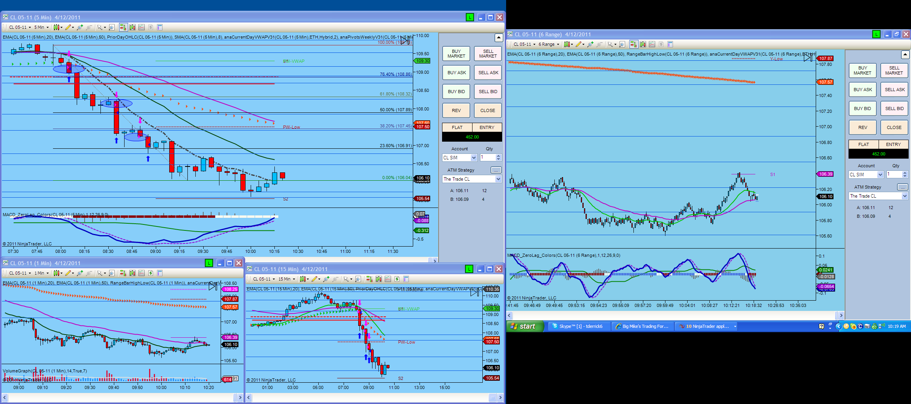Expand Account dropdown in 5 Min Chart Trader
The height and width of the screenshot is (404, 911).
pos(474,158)
